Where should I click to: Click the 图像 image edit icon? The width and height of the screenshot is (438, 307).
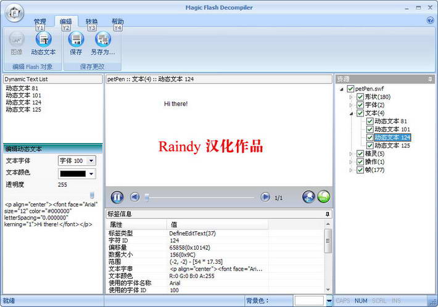click(x=17, y=43)
